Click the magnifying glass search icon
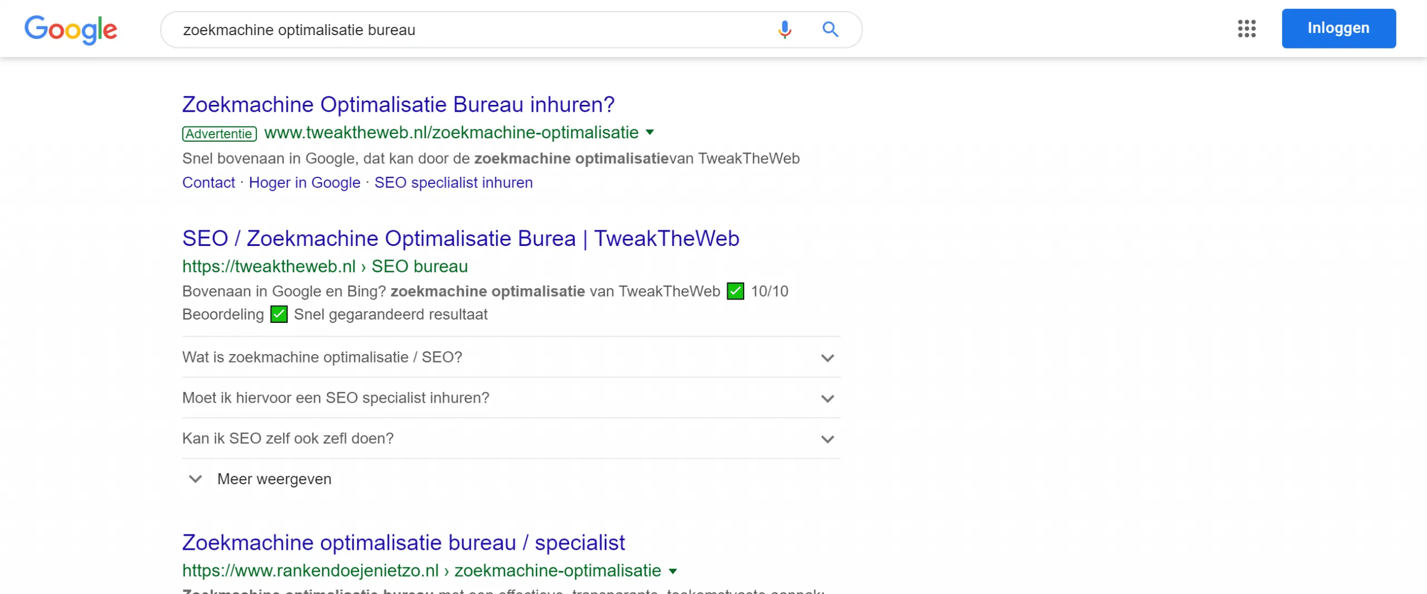 pyautogui.click(x=830, y=29)
